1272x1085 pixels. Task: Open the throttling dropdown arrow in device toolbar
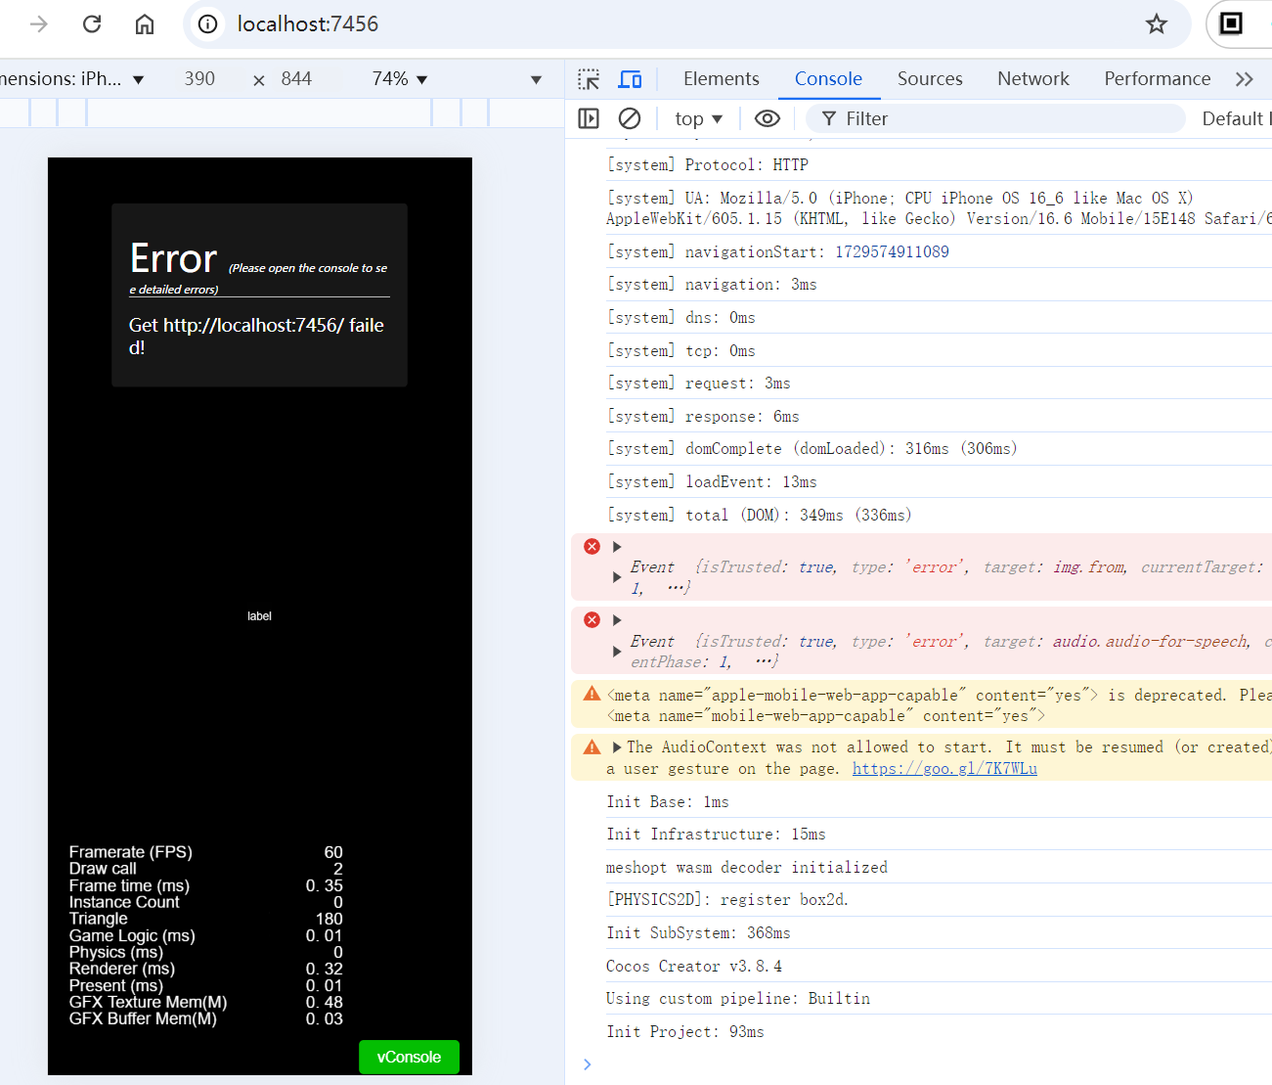tap(536, 80)
